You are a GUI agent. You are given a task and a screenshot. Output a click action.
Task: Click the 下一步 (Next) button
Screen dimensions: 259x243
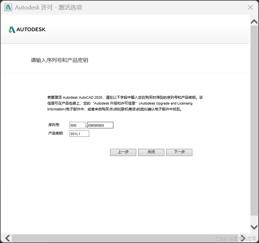coord(179,152)
